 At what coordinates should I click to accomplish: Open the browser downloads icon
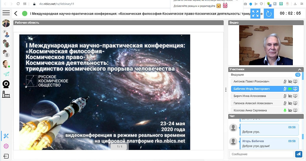click(295, 4)
